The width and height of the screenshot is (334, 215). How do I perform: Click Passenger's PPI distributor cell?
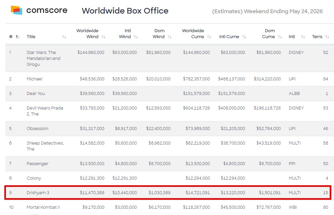point(292,163)
